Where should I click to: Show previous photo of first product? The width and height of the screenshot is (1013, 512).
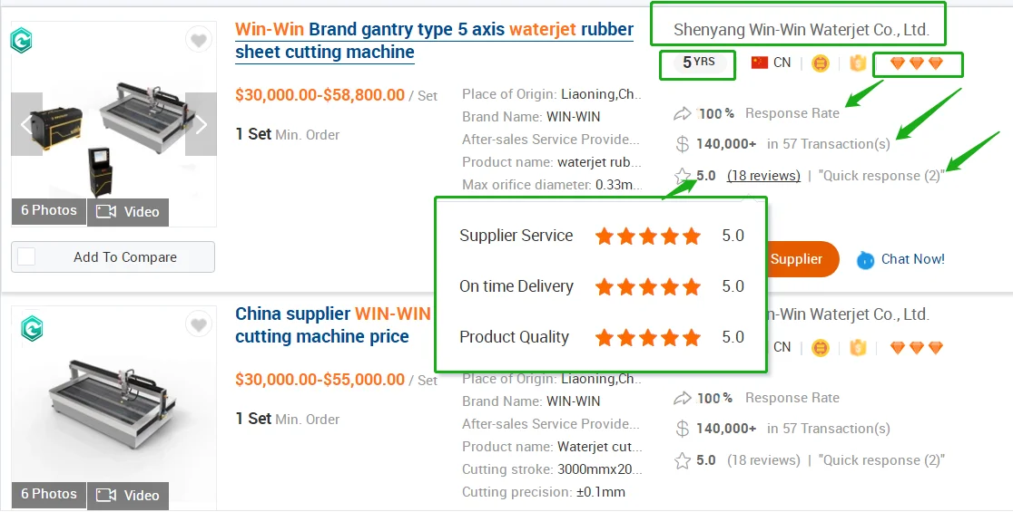coord(27,124)
